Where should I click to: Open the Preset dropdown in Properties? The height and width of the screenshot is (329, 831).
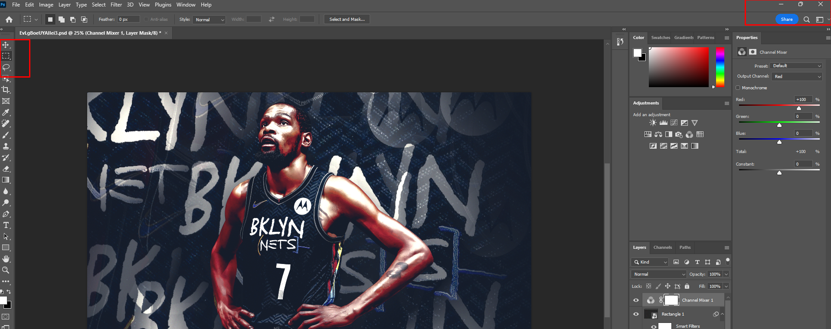tap(797, 66)
